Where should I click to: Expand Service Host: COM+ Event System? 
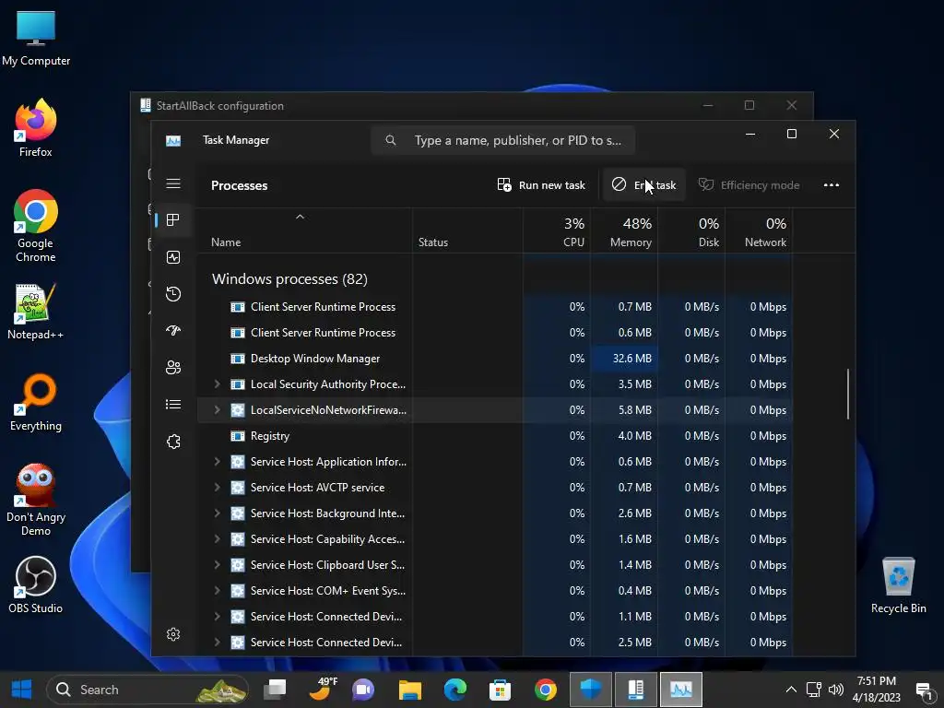coord(218,591)
